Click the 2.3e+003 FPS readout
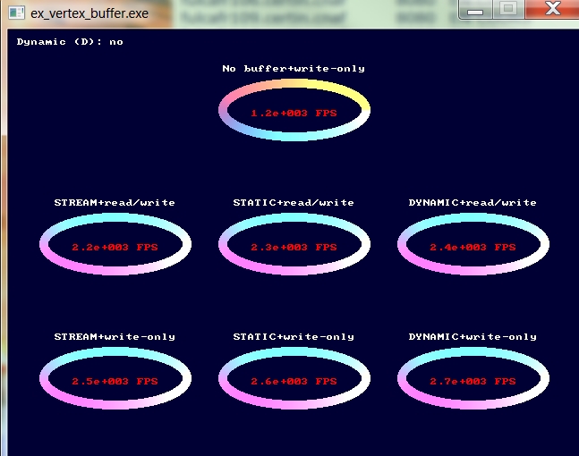Image resolution: width=579 pixels, height=456 pixels. point(294,247)
